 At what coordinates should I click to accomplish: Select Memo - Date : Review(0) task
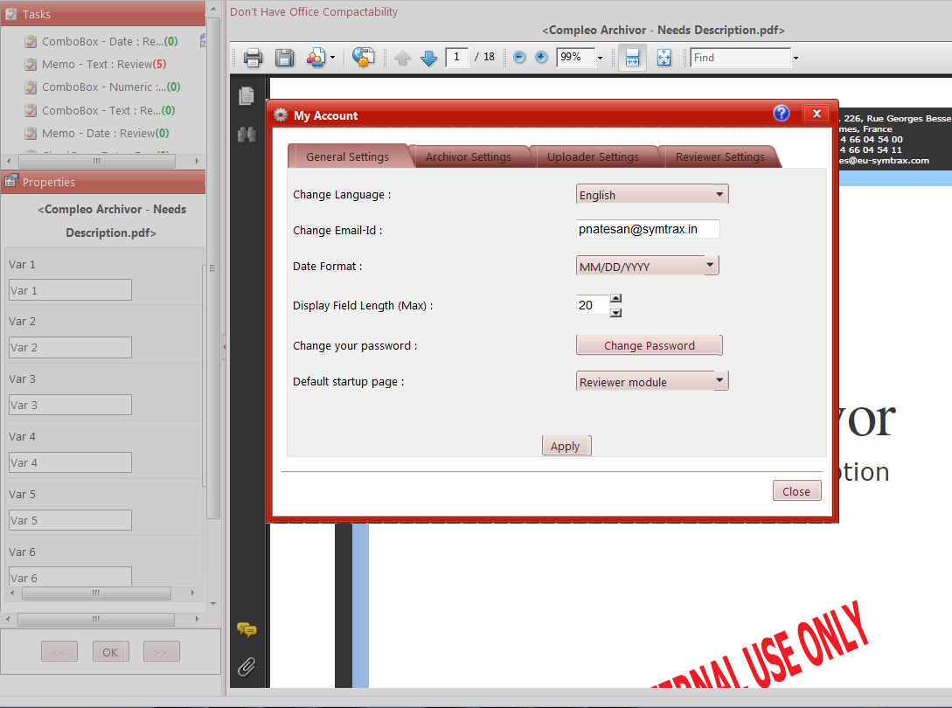click(x=96, y=133)
